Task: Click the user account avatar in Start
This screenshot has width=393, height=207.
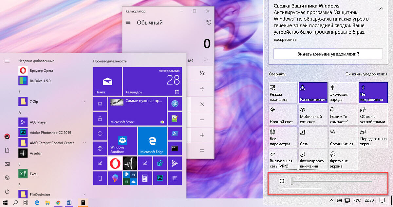Action: (7, 136)
